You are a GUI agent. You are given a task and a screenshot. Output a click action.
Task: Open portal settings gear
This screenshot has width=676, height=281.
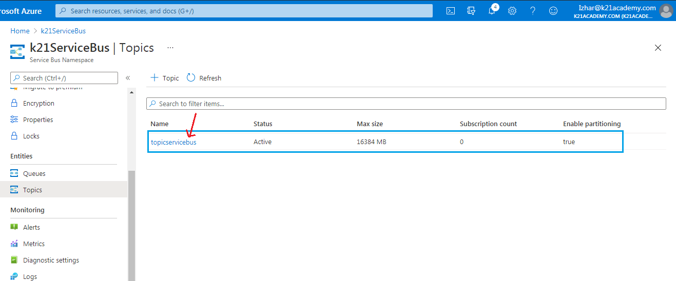(x=512, y=11)
